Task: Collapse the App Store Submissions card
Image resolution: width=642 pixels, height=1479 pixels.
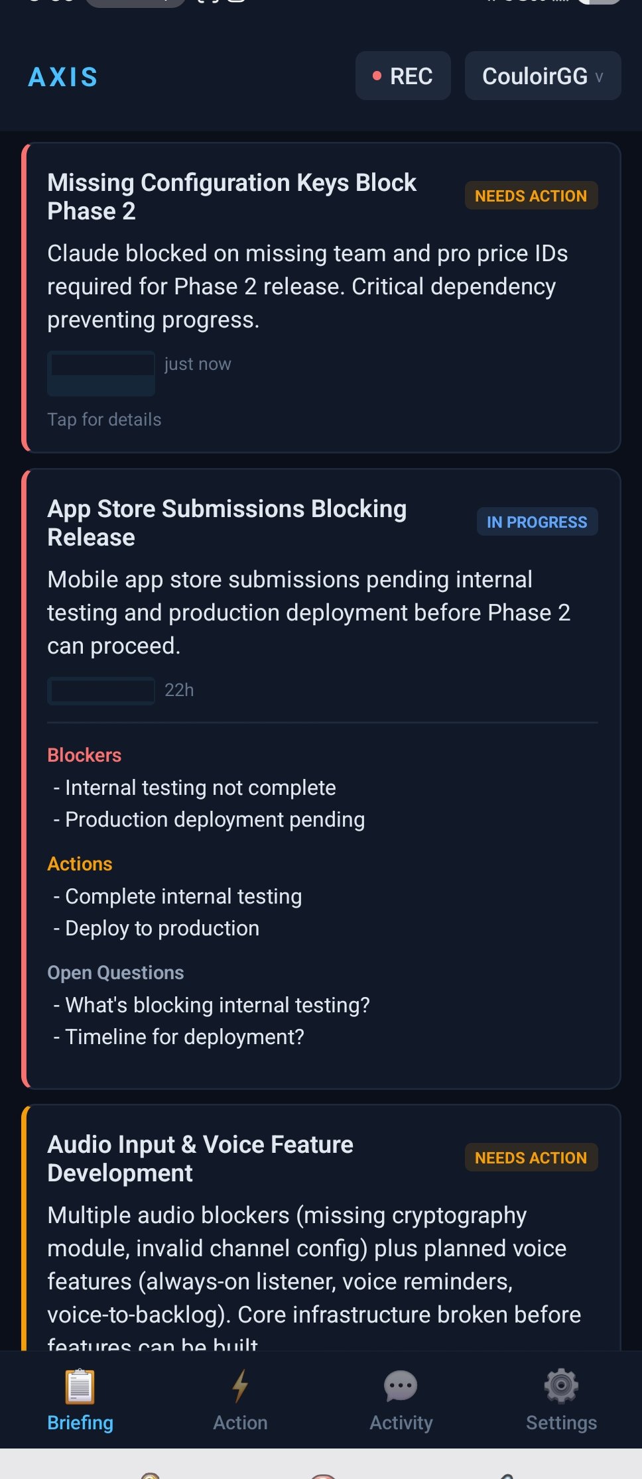Action: [227, 522]
